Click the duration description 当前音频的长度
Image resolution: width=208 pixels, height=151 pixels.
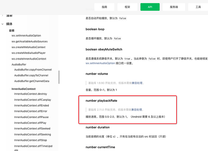[126, 136]
